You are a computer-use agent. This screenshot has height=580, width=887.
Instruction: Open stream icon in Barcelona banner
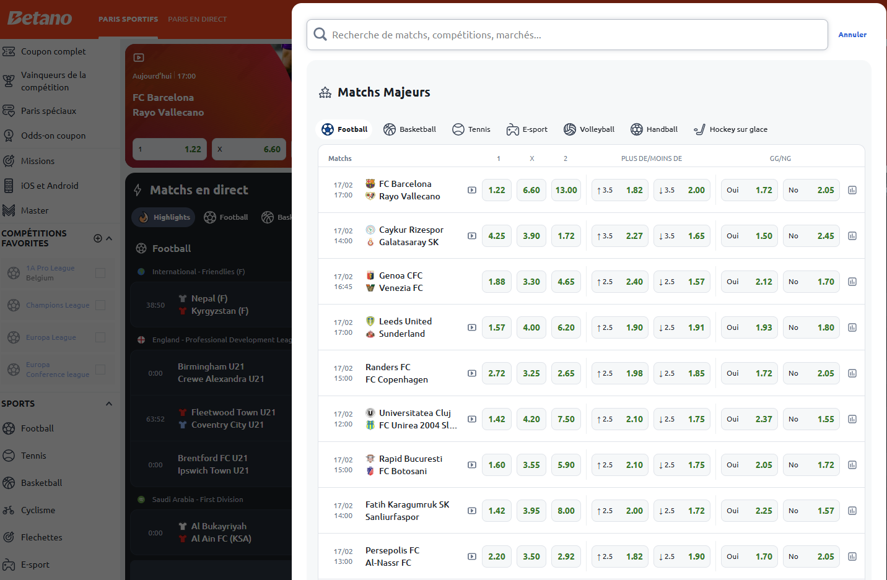pos(139,58)
